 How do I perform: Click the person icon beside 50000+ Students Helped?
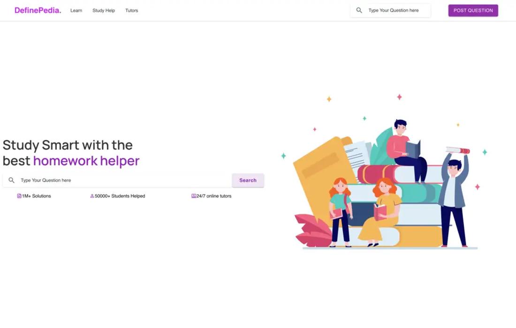pyautogui.click(x=92, y=196)
